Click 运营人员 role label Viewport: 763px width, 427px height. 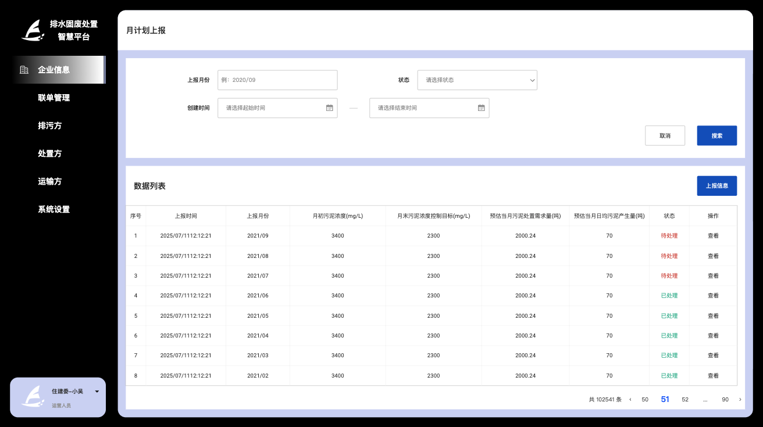61,406
